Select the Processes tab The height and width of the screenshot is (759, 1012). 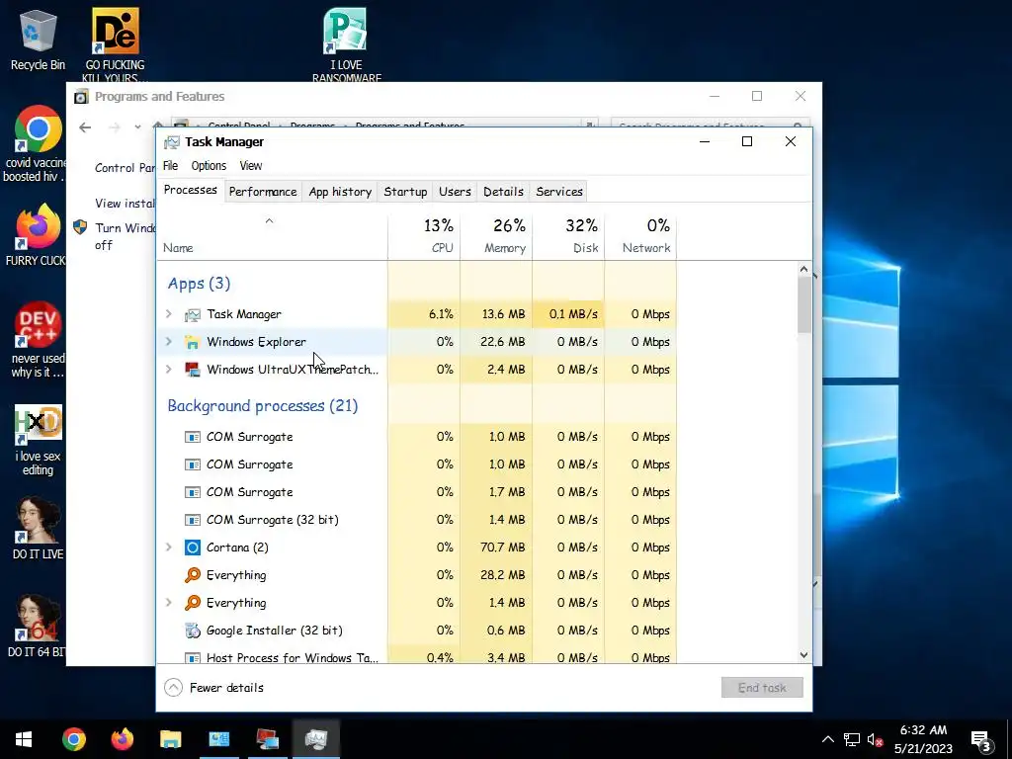pos(191,191)
